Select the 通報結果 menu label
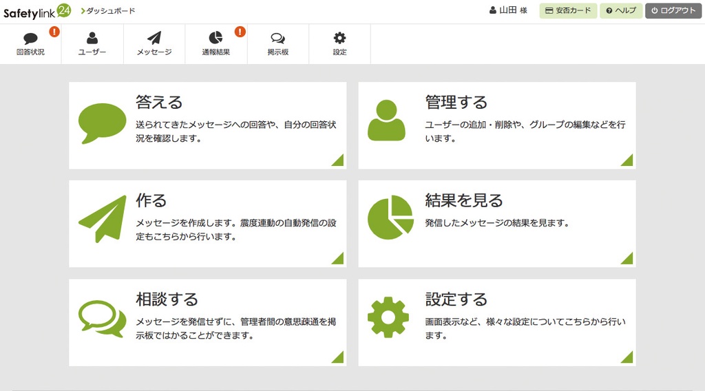The width and height of the screenshot is (705, 391). (x=215, y=52)
